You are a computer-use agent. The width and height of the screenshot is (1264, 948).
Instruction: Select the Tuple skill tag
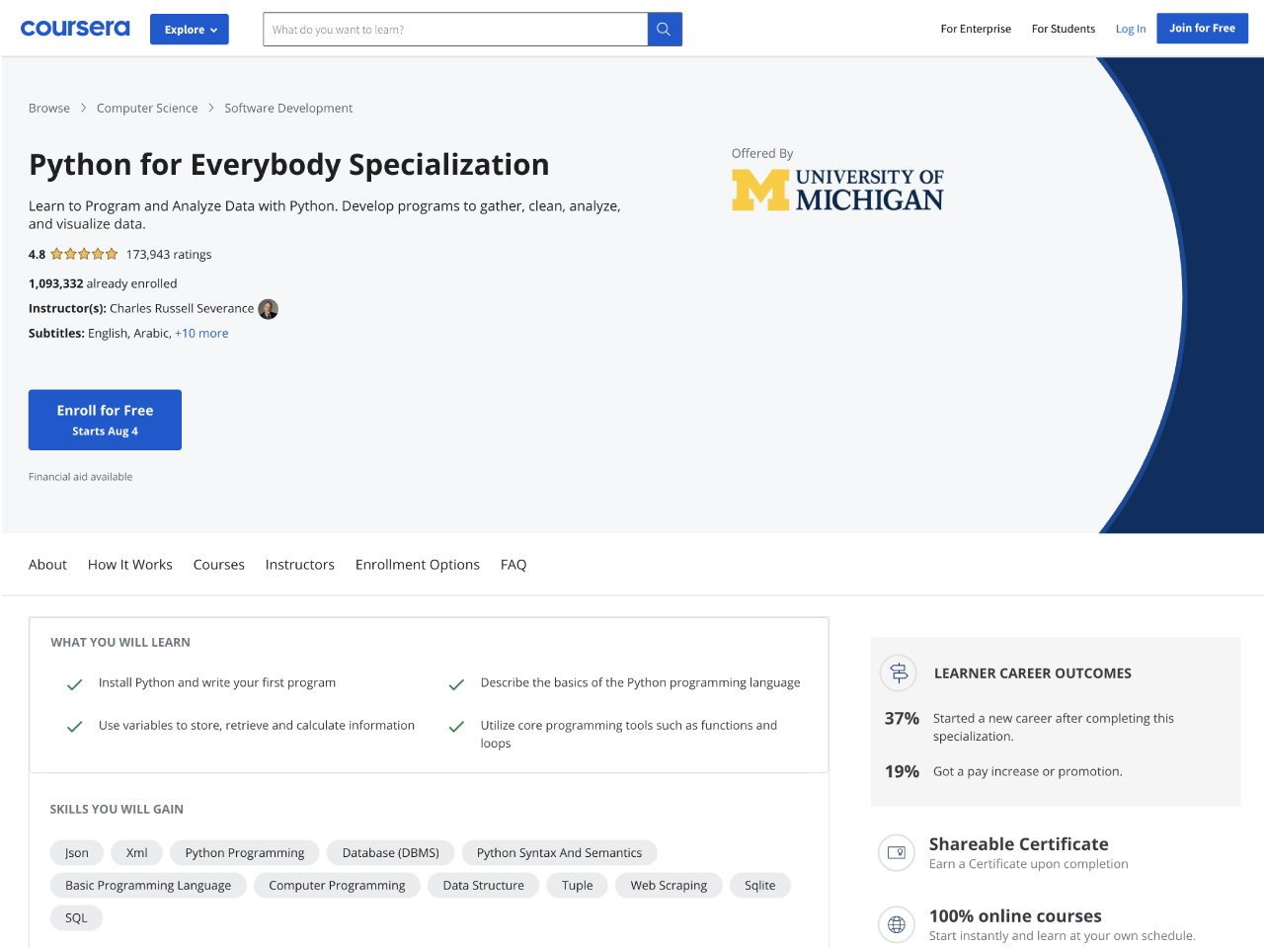(x=578, y=886)
